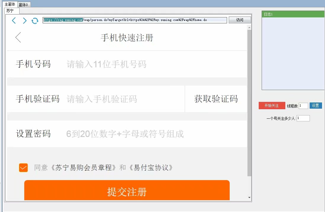Click the scrollbar up arrow
The height and width of the screenshot is (212, 325).
tap(249, 27)
